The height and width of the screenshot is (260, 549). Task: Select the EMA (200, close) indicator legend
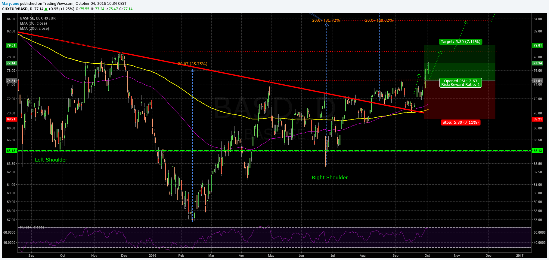[x=35, y=29]
